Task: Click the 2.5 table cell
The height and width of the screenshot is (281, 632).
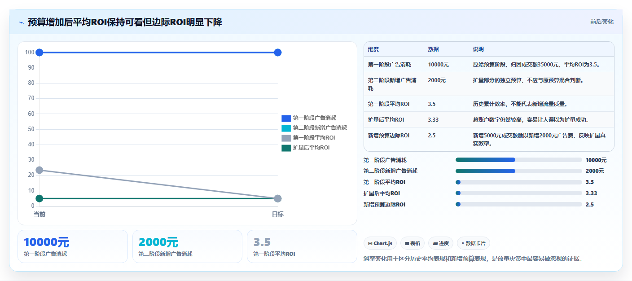Action: pos(432,135)
